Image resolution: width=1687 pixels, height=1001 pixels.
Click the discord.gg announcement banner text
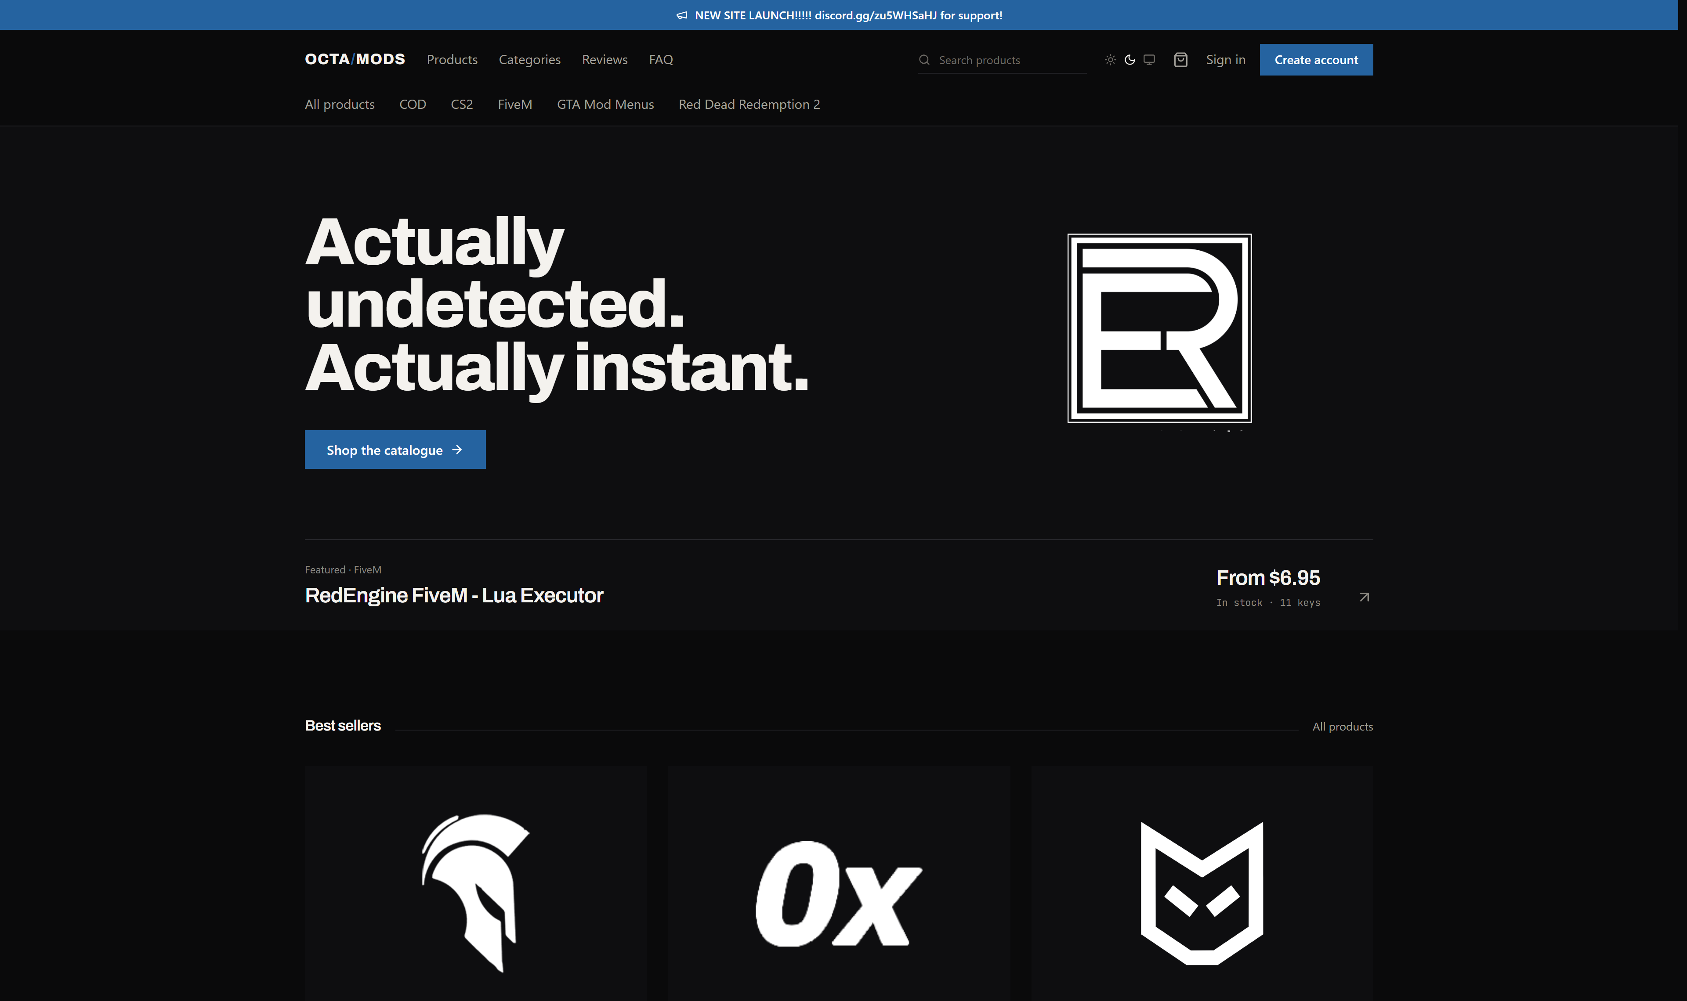(x=848, y=15)
